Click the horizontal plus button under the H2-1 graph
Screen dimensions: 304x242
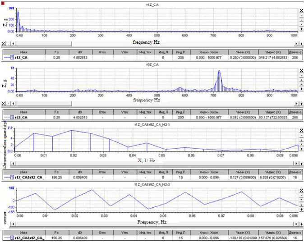[301, 164]
